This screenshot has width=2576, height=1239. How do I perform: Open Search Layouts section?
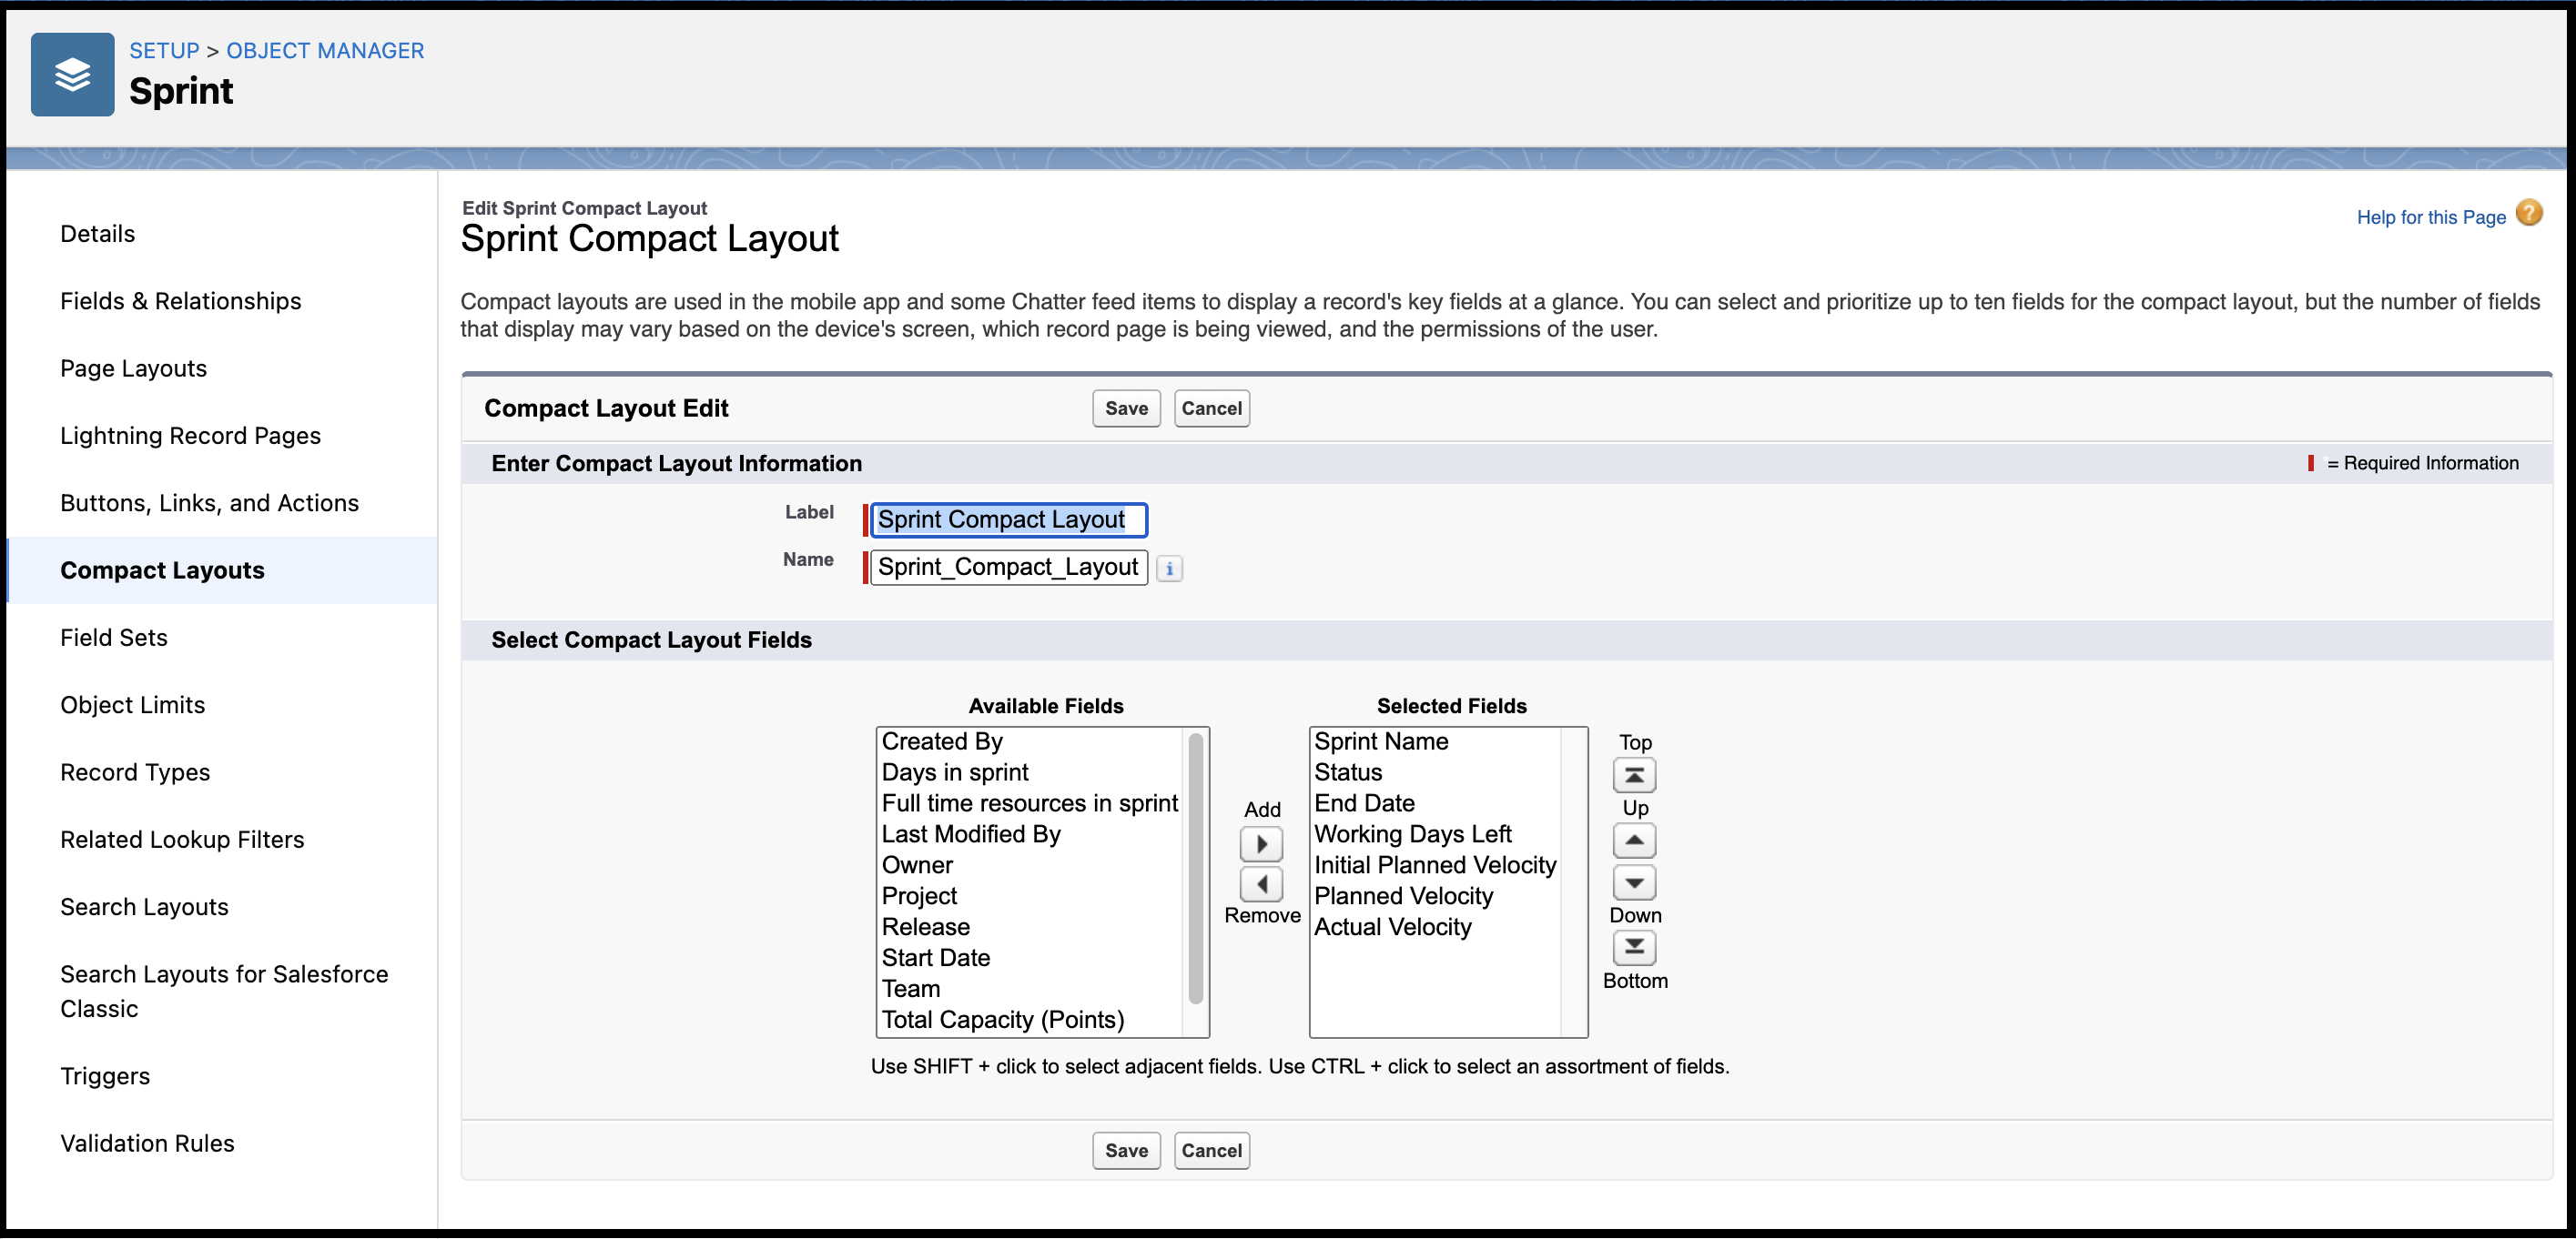[x=145, y=907]
